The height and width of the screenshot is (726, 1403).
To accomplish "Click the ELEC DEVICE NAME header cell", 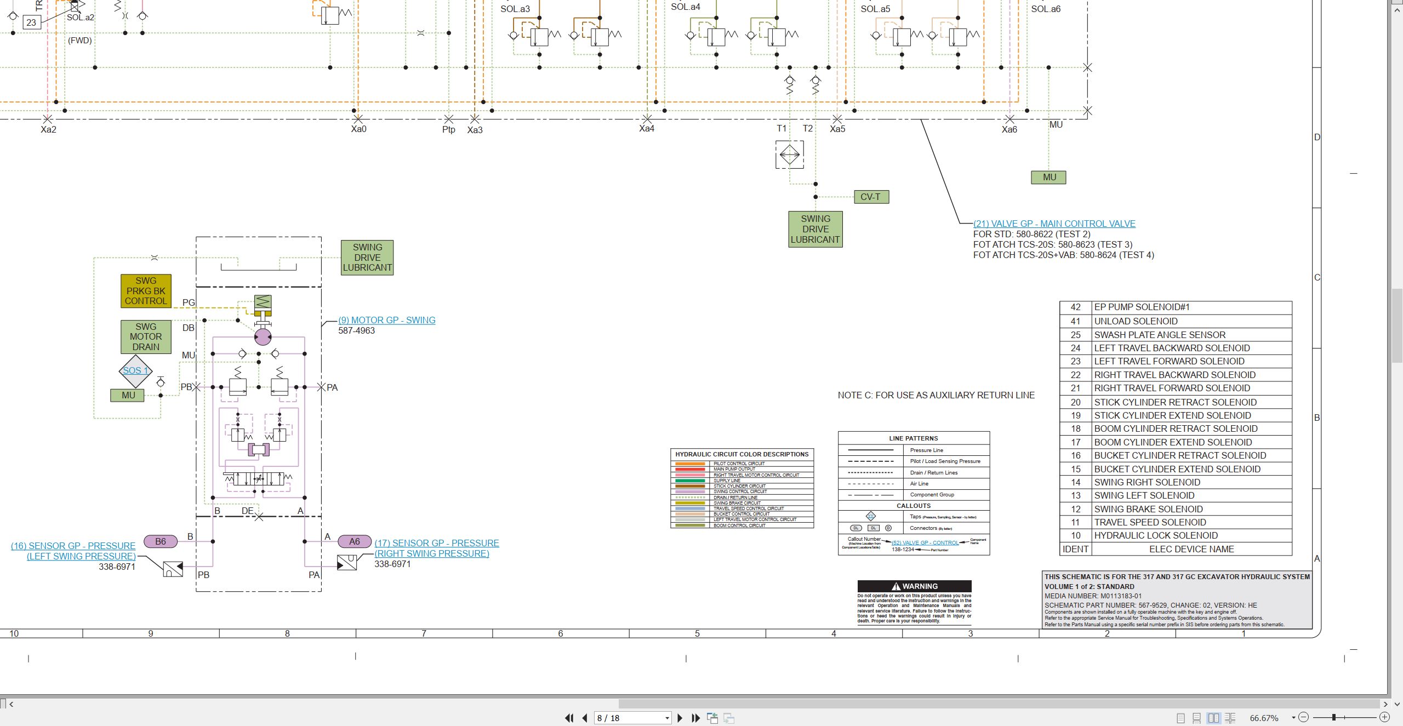I will 1191,549.
